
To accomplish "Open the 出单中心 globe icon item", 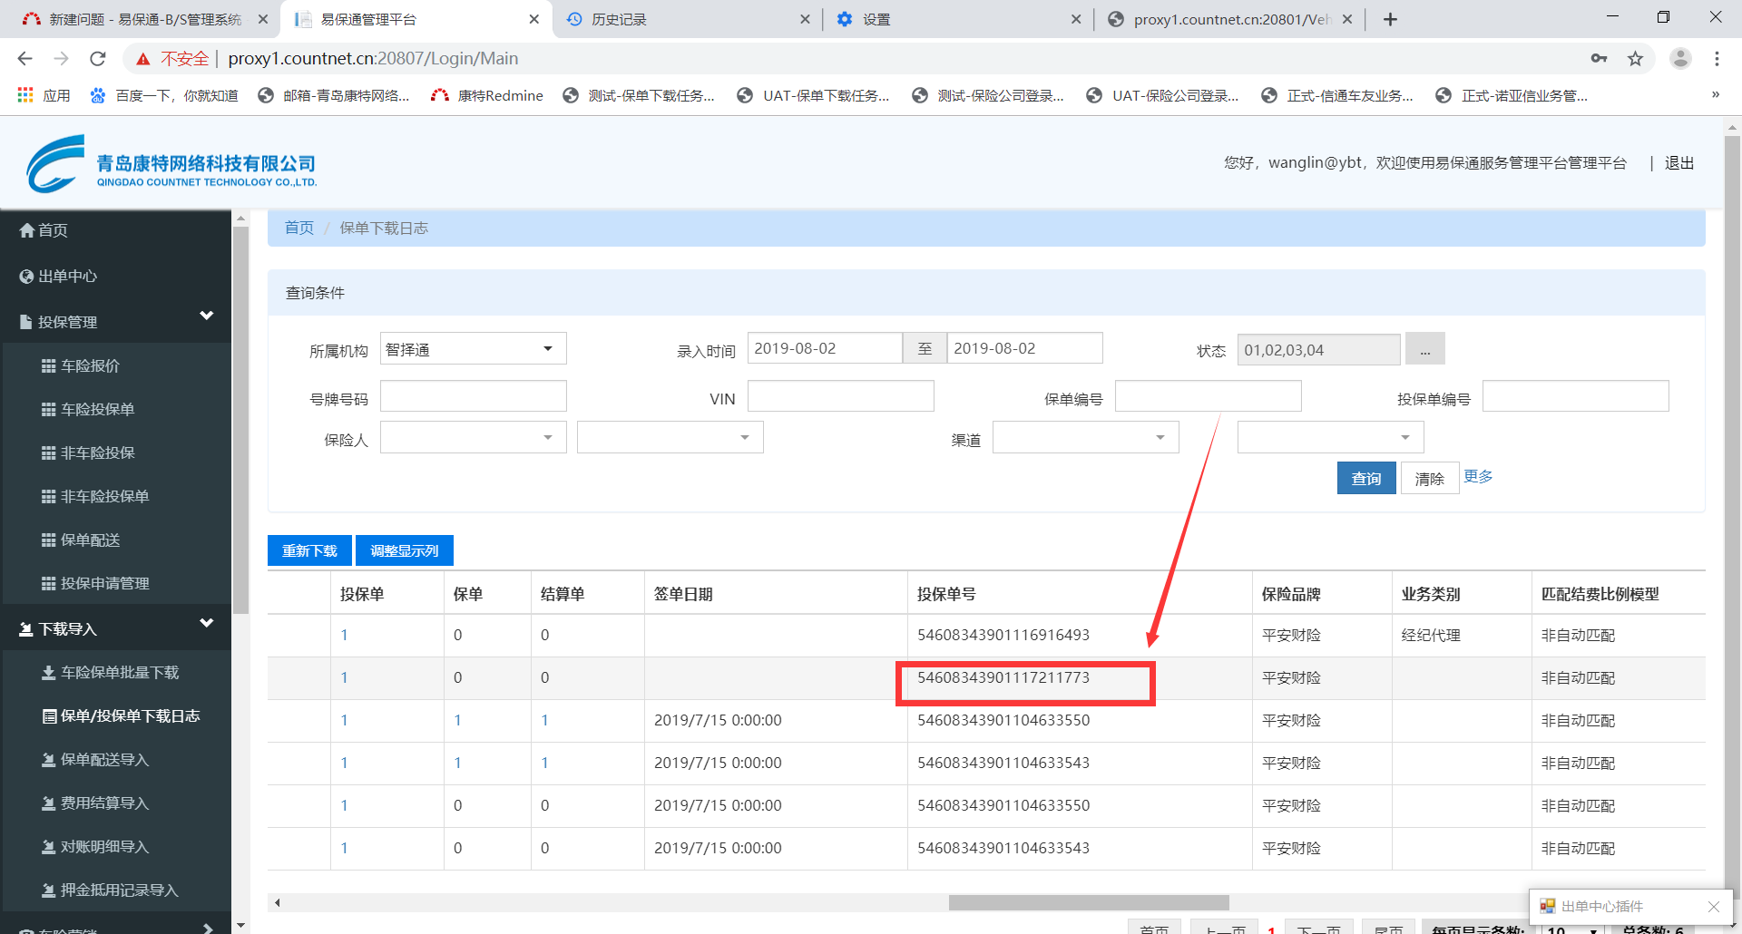I will 27,277.
